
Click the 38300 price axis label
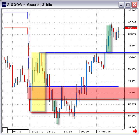(132, 69)
